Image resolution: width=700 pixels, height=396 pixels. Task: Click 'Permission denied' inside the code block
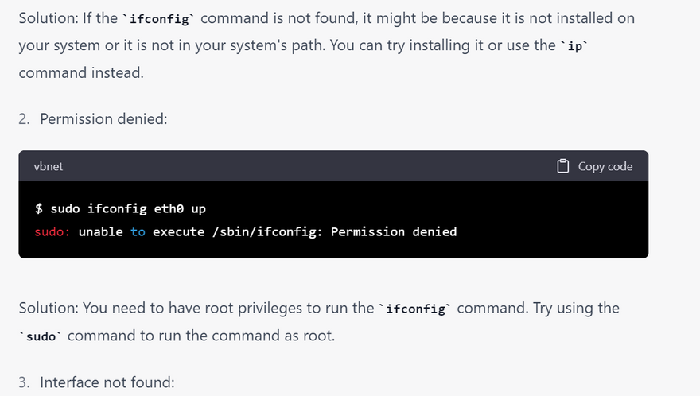click(394, 231)
